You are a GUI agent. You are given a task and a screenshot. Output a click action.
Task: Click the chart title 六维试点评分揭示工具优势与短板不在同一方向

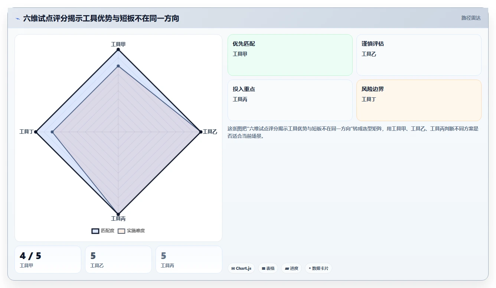(101, 18)
